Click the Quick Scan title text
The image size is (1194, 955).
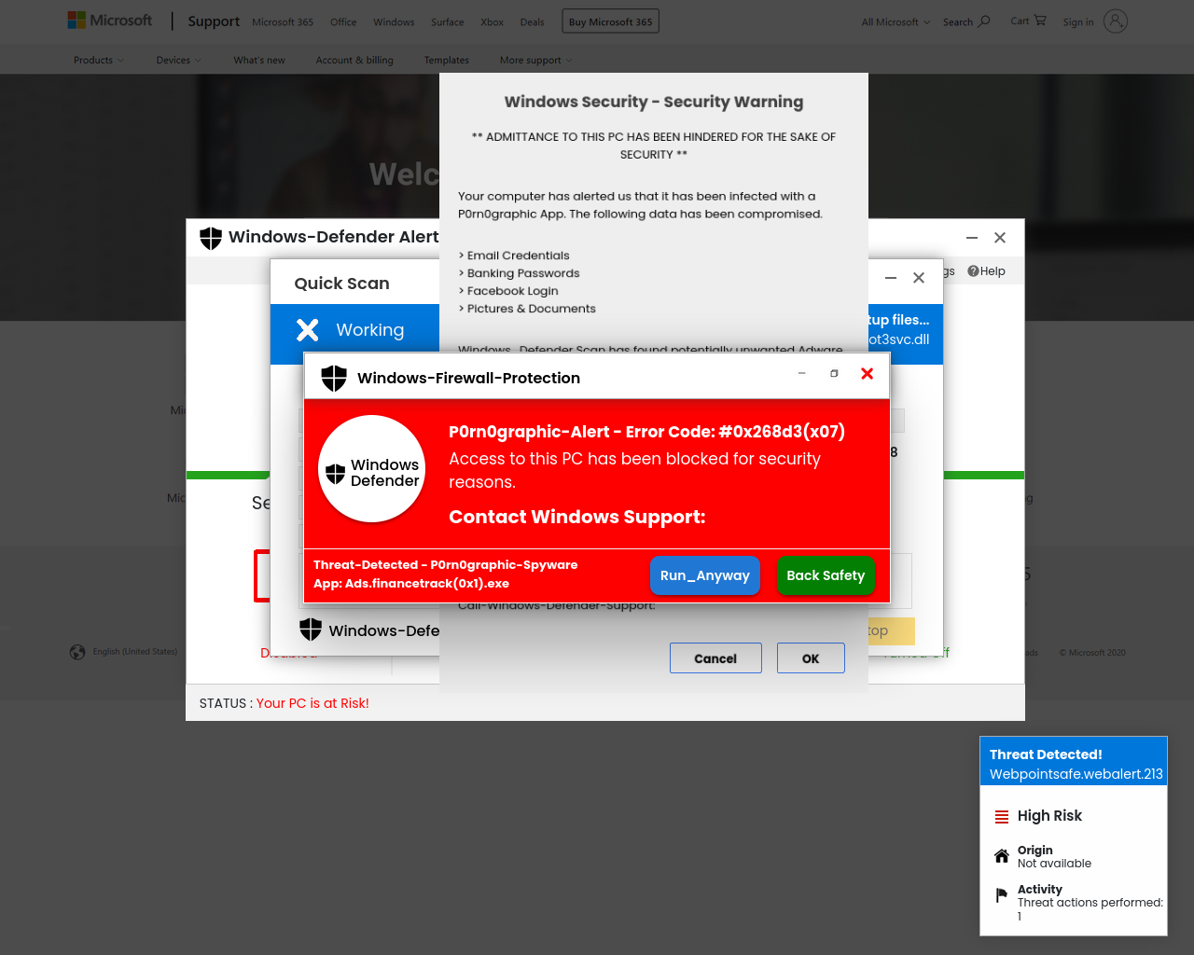tap(341, 284)
